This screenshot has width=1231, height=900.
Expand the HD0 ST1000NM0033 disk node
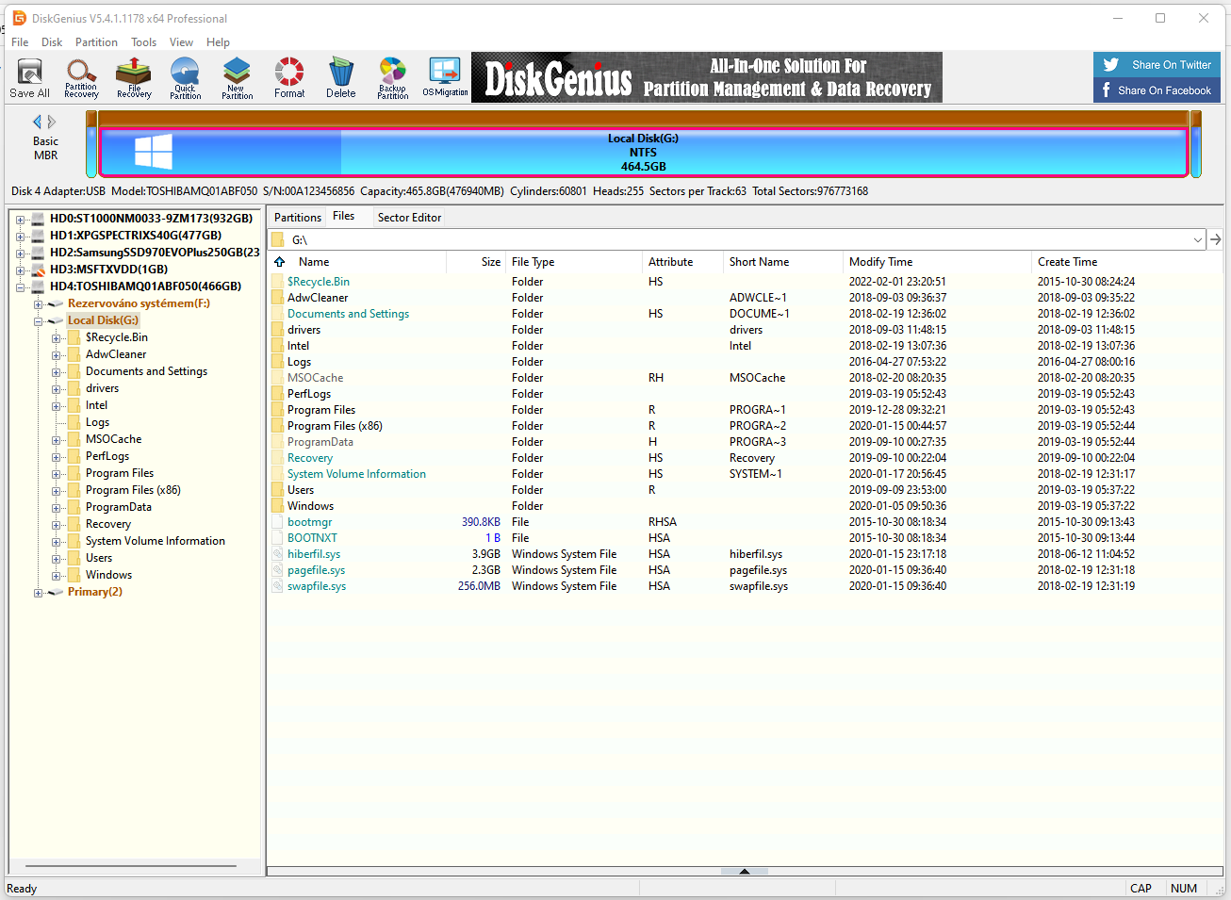pos(21,219)
